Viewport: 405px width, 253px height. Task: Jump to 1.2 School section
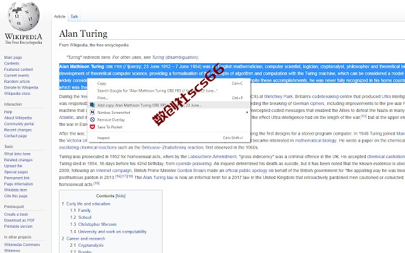85,218
